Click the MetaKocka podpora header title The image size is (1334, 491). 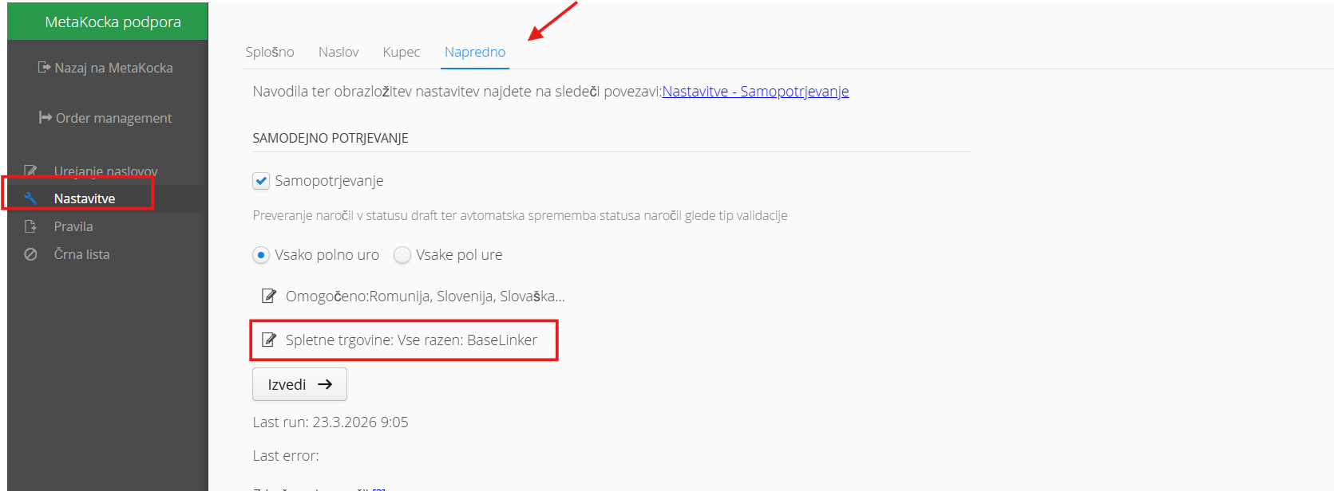113,22
